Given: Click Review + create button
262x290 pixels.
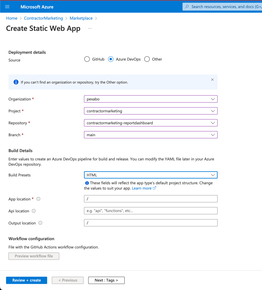Looking at the screenshot, I should 27,280.
